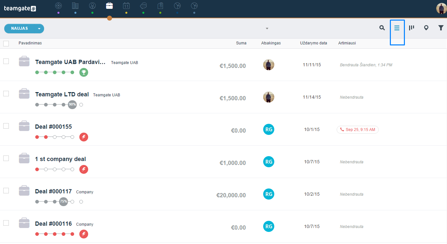Screen dimensions: 447x244
Task: Click red lightning icon on Deal #000155
Action: click(x=84, y=137)
